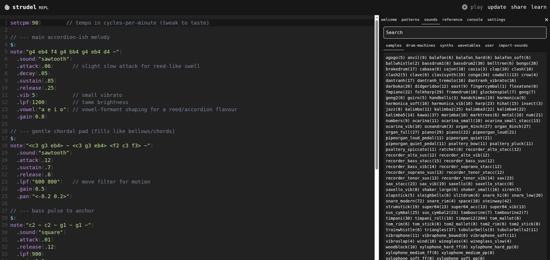Click the .lpf("600 800") code line
Image resolution: width=550 pixels, height=260 pixels.
[40, 182]
